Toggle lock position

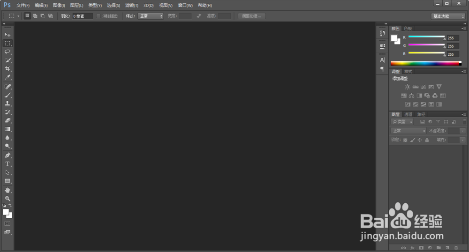(x=420, y=140)
